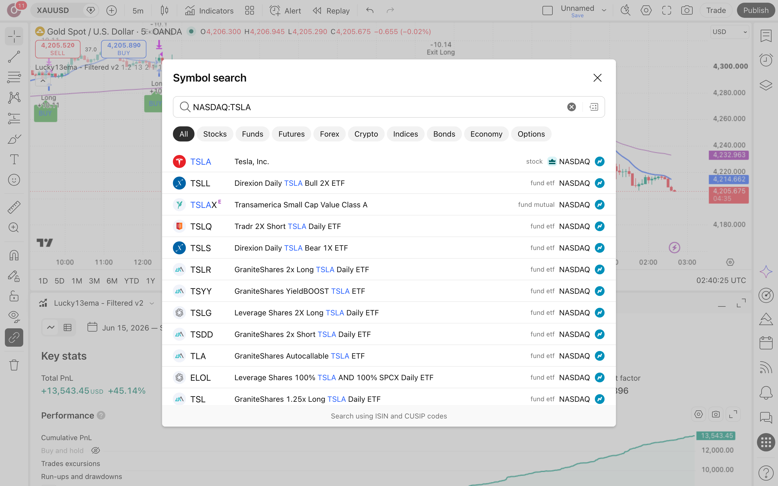Screen dimensions: 778x486
Task: Filter results by Stocks tab
Action: pyautogui.click(x=215, y=134)
